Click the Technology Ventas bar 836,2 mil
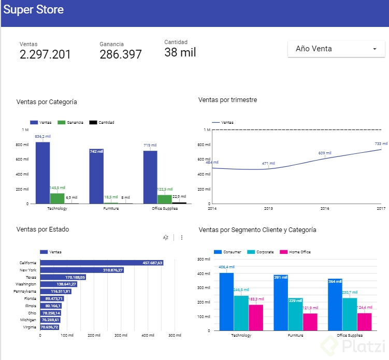389x360 pixels. 42,173
